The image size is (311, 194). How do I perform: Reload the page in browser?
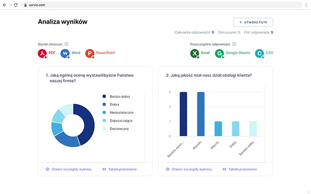16,5
